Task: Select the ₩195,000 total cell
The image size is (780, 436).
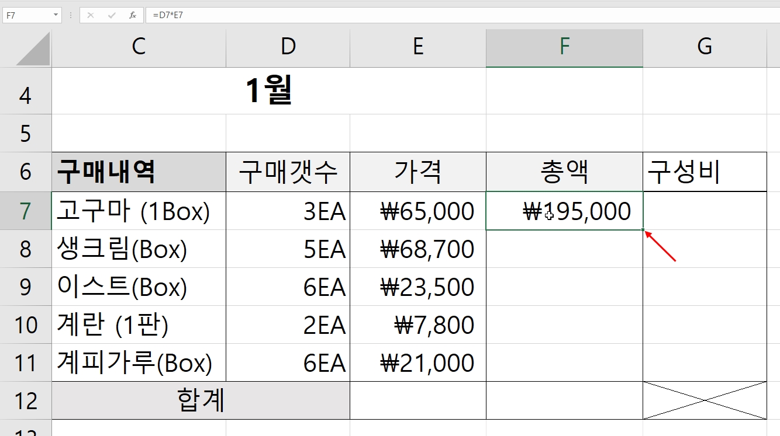Action: click(564, 211)
